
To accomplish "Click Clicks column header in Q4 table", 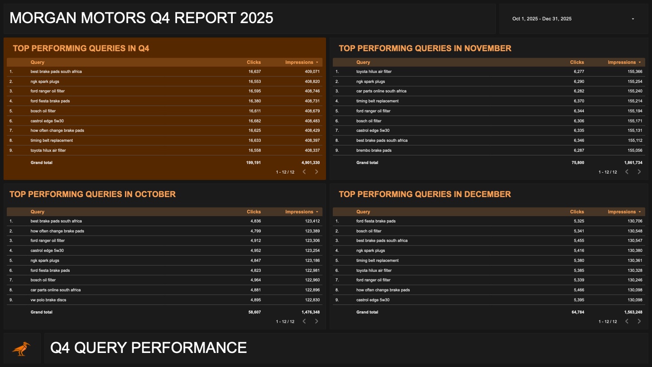I will 254,63.
